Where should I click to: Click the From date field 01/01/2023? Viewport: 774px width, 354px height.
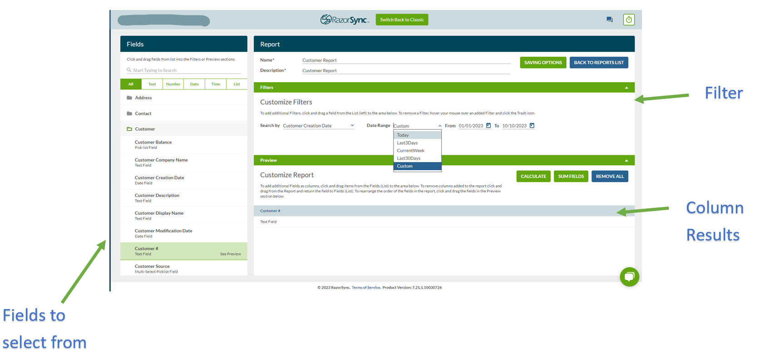(x=471, y=126)
